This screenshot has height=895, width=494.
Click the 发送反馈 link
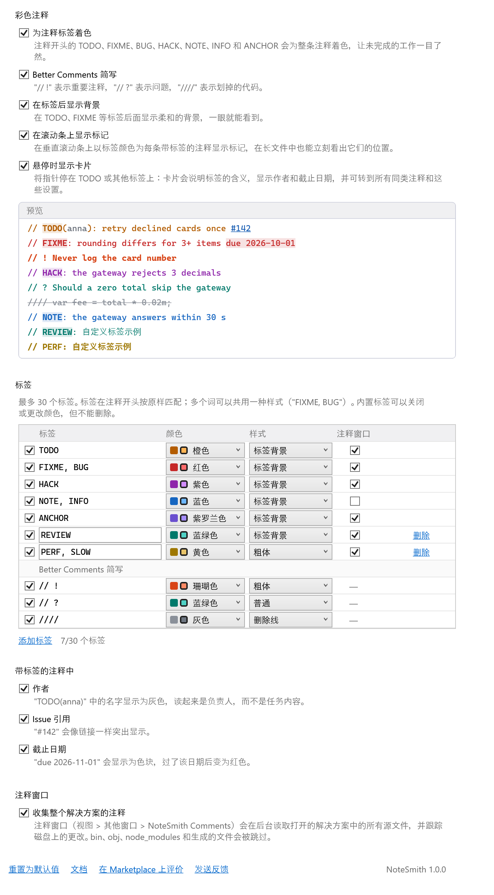pos(212,869)
